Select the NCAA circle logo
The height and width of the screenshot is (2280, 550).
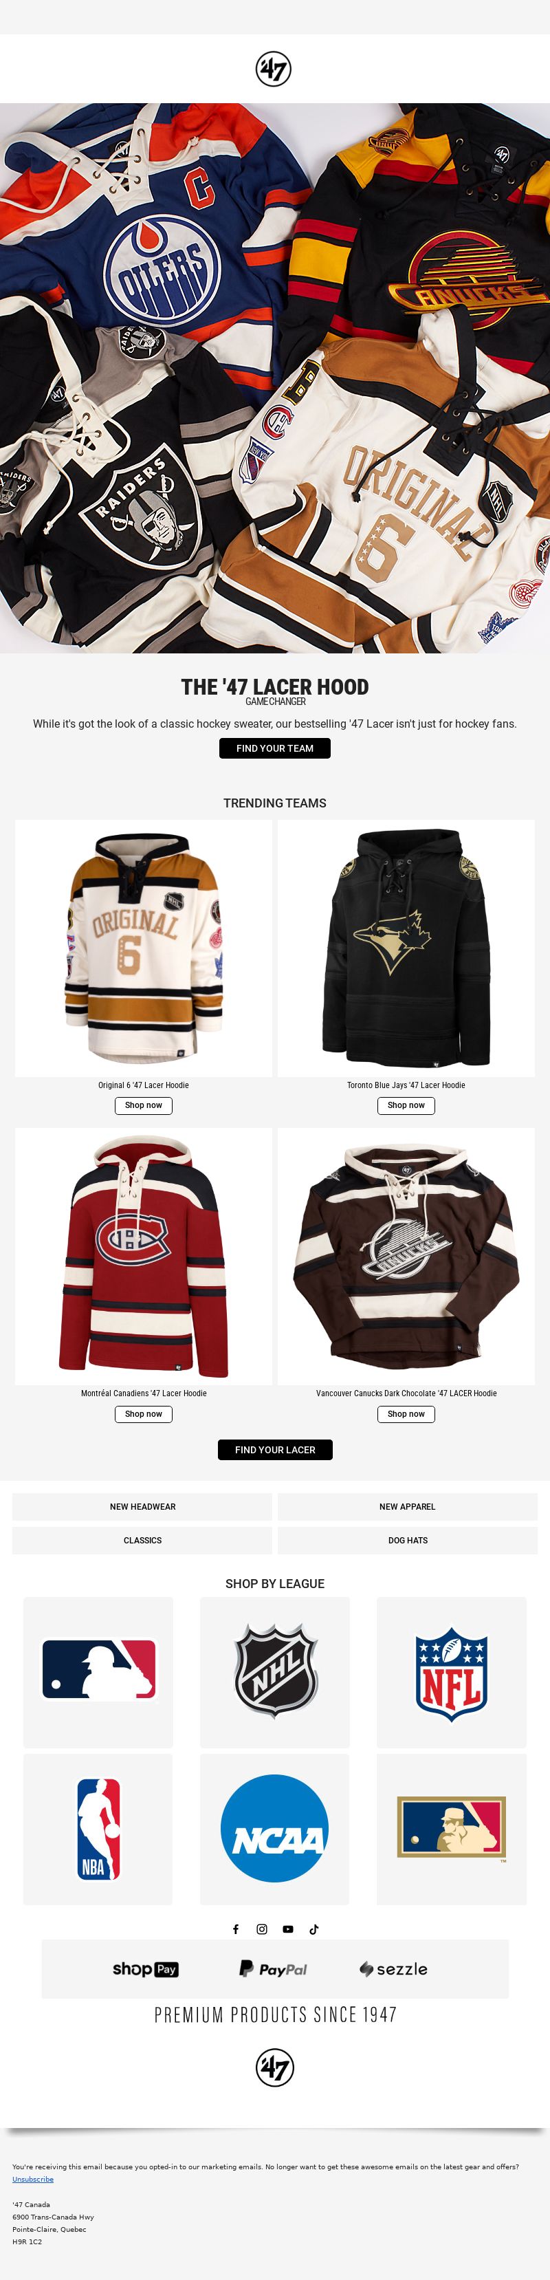(x=275, y=1829)
